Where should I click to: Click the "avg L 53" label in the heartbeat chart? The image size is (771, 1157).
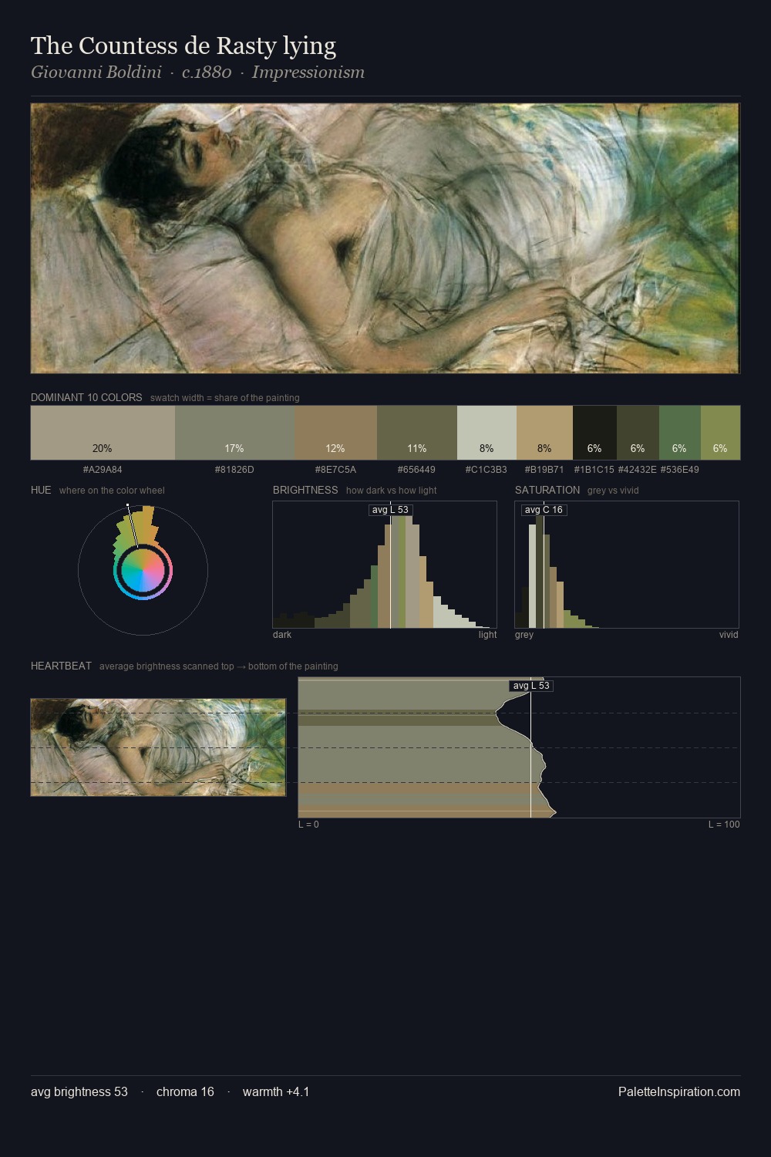tap(531, 686)
